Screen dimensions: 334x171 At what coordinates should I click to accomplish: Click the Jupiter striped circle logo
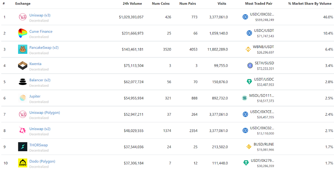23,98
